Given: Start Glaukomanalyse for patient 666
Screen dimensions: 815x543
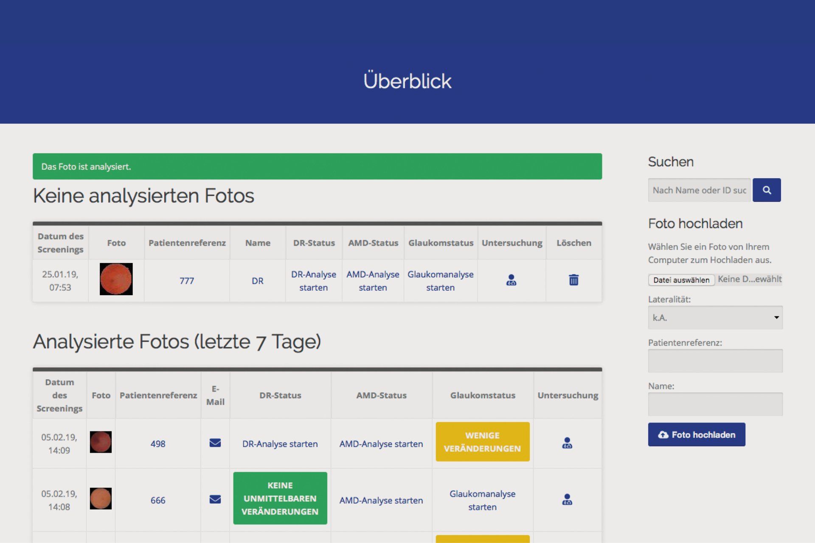Looking at the screenshot, I should tap(482, 500).
